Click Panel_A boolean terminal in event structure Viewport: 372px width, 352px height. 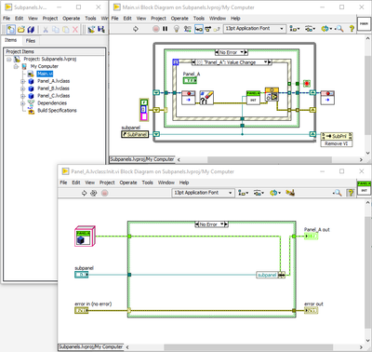click(190, 81)
